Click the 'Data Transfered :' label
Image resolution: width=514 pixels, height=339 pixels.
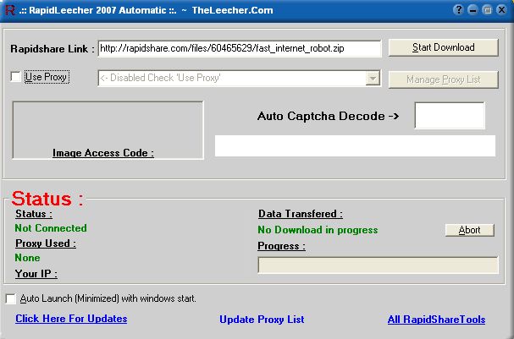pos(301,214)
